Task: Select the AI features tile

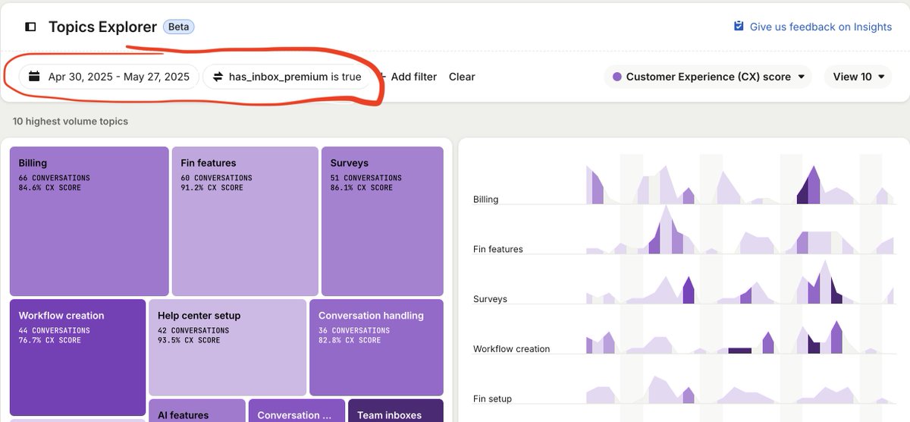Action: tap(197, 411)
